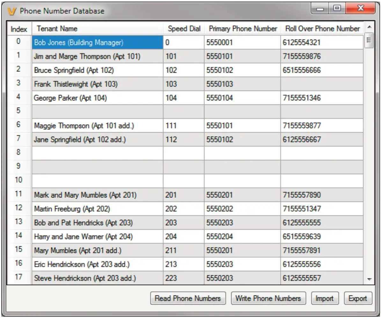Image resolution: width=381 pixels, height=318 pixels.
Task: Click the scrollbar up arrow
Action: pyautogui.click(x=369, y=27)
